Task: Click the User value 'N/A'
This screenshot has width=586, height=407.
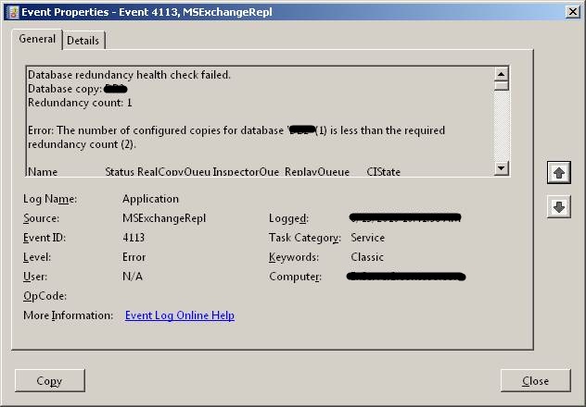Action: [x=133, y=277]
